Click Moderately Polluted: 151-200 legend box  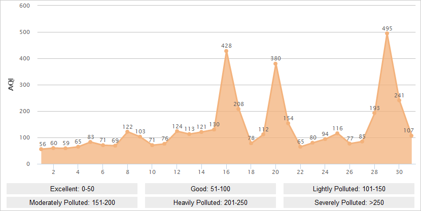[x=72, y=202]
